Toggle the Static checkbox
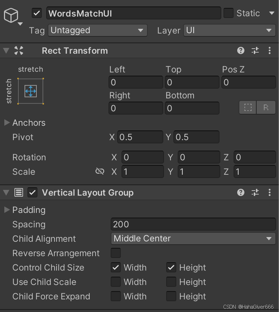Viewport: 279px width, 312px height. pyautogui.click(x=229, y=13)
